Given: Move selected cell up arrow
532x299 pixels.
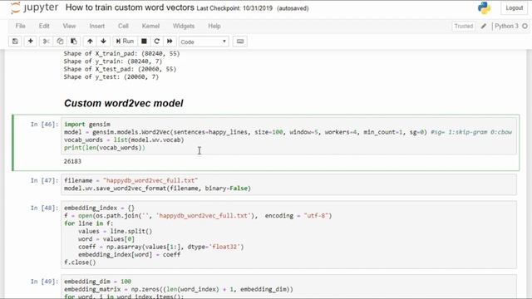Looking at the screenshot, I should pyautogui.click(x=90, y=42).
